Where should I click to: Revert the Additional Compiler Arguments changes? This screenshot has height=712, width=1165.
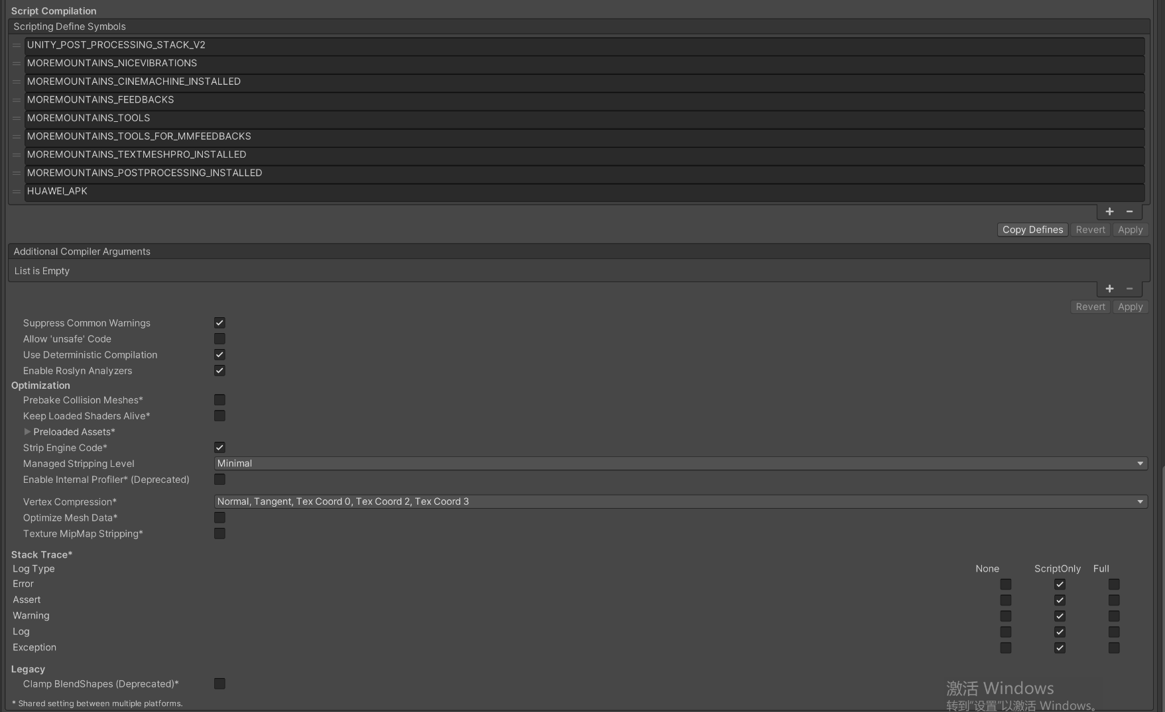click(1089, 307)
